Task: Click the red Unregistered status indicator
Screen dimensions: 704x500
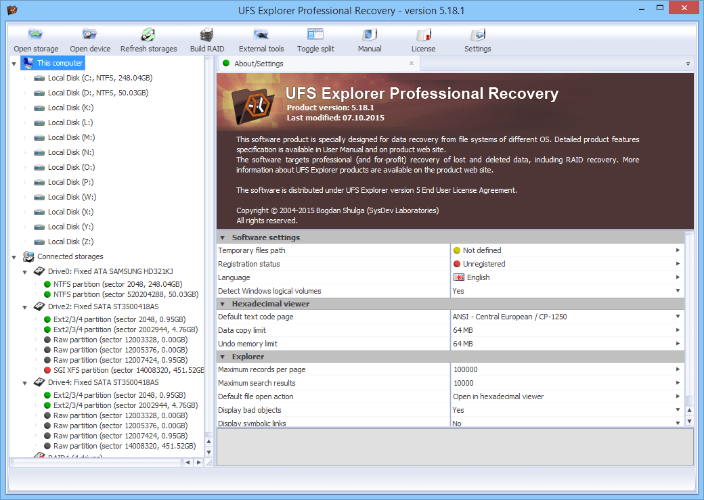Action: [x=457, y=264]
